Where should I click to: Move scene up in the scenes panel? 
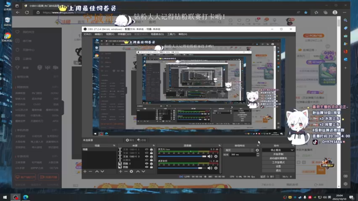pos(97,172)
